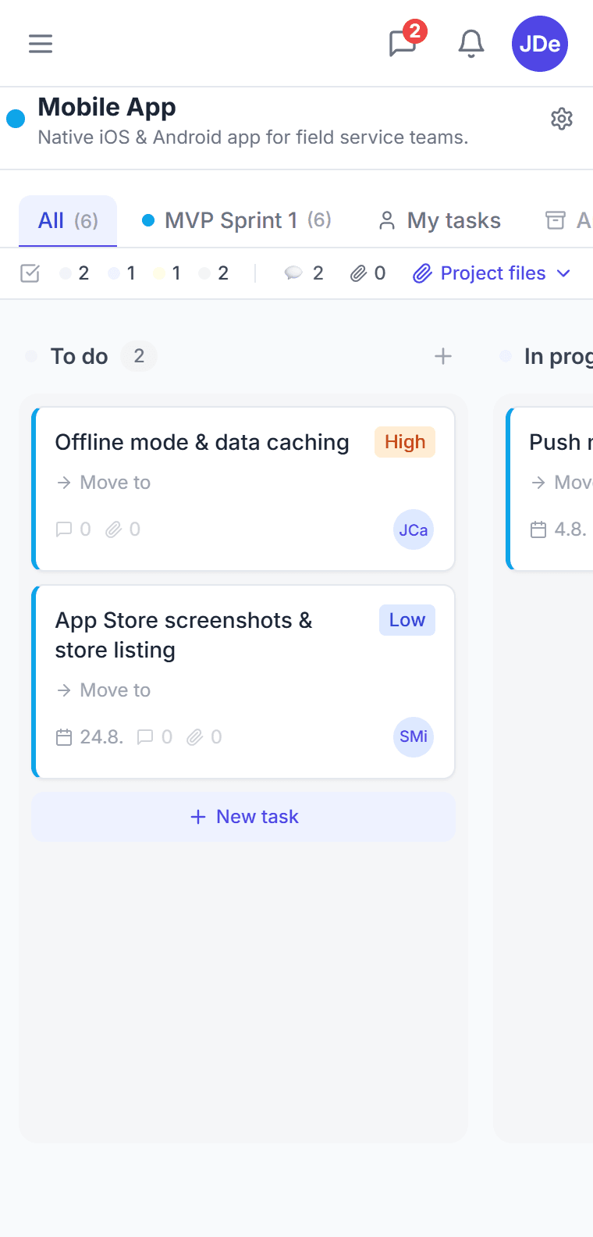The height and width of the screenshot is (1237, 593).
Task: Click the High priority label
Action: point(405,442)
